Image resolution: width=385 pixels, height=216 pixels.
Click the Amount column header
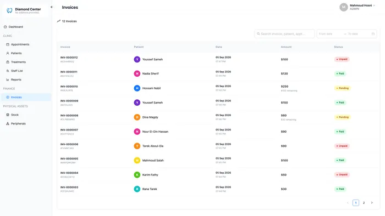(x=287, y=47)
